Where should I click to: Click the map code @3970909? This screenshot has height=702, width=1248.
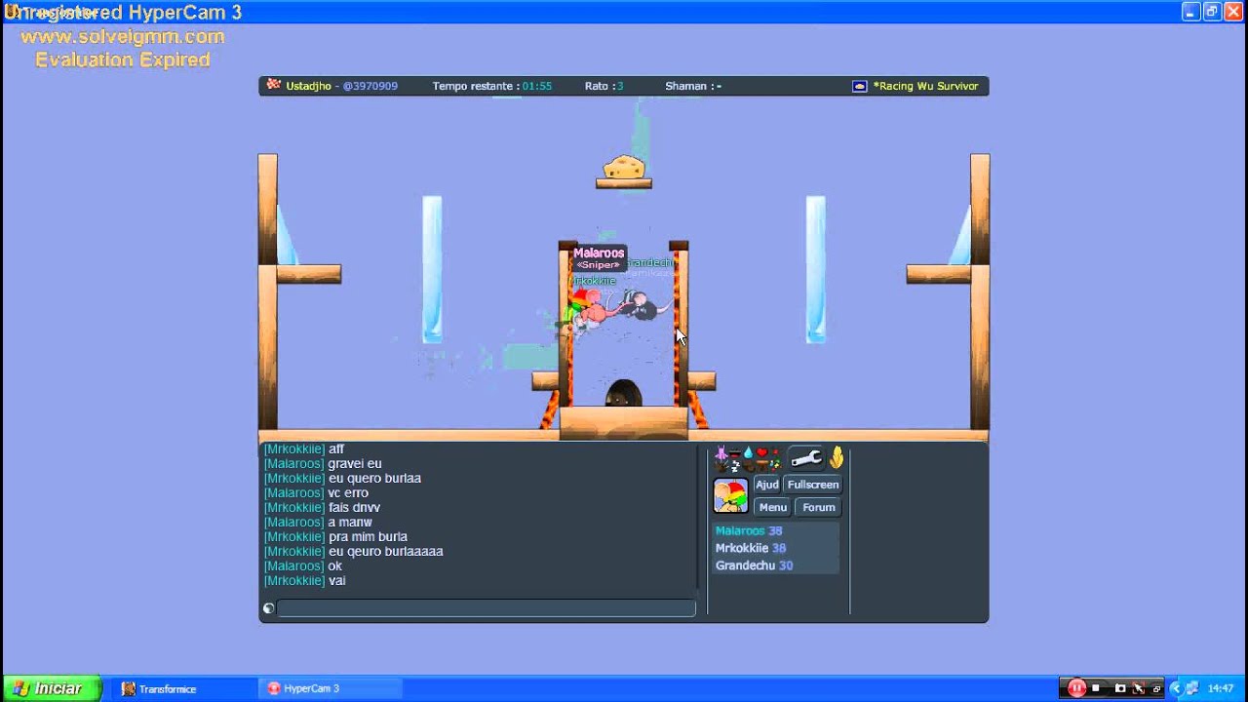[370, 86]
